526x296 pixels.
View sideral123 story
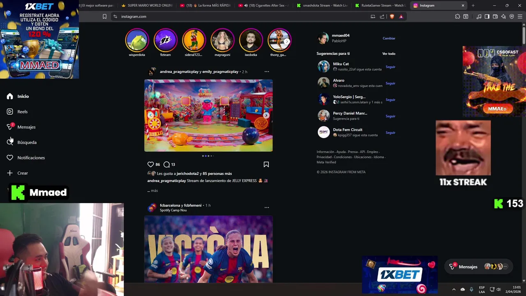(194, 40)
